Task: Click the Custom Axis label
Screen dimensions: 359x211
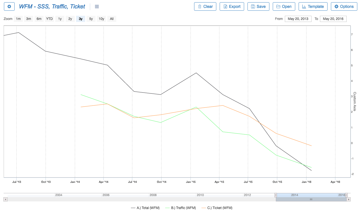Action: point(355,102)
